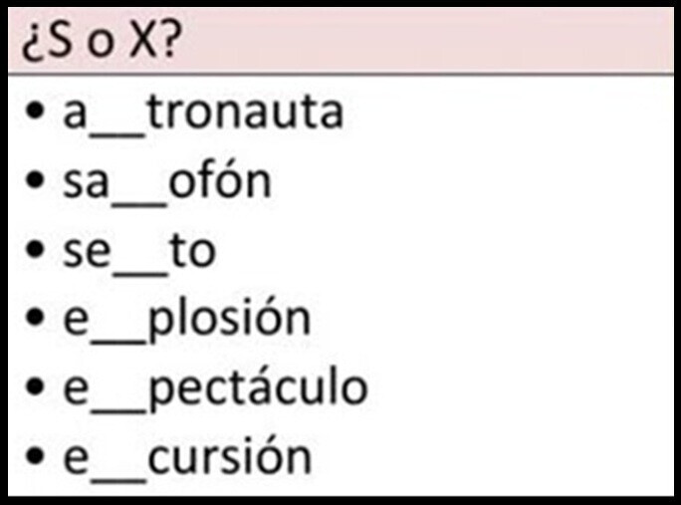Click the blank in e__cursión
The height and width of the screenshot is (505, 681).
[117, 480]
